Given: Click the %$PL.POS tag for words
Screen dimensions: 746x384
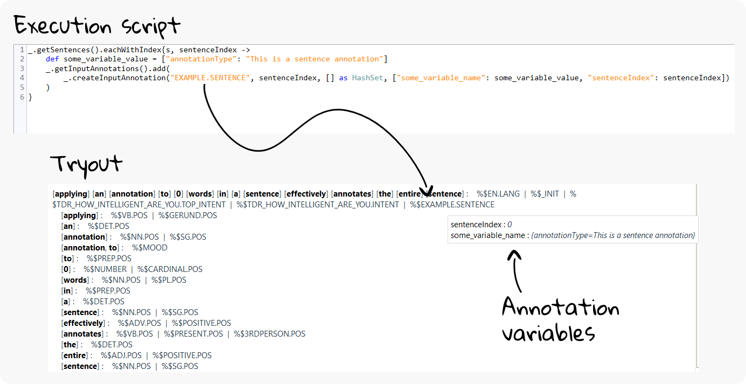Looking at the screenshot, I should click(x=169, y=280).
